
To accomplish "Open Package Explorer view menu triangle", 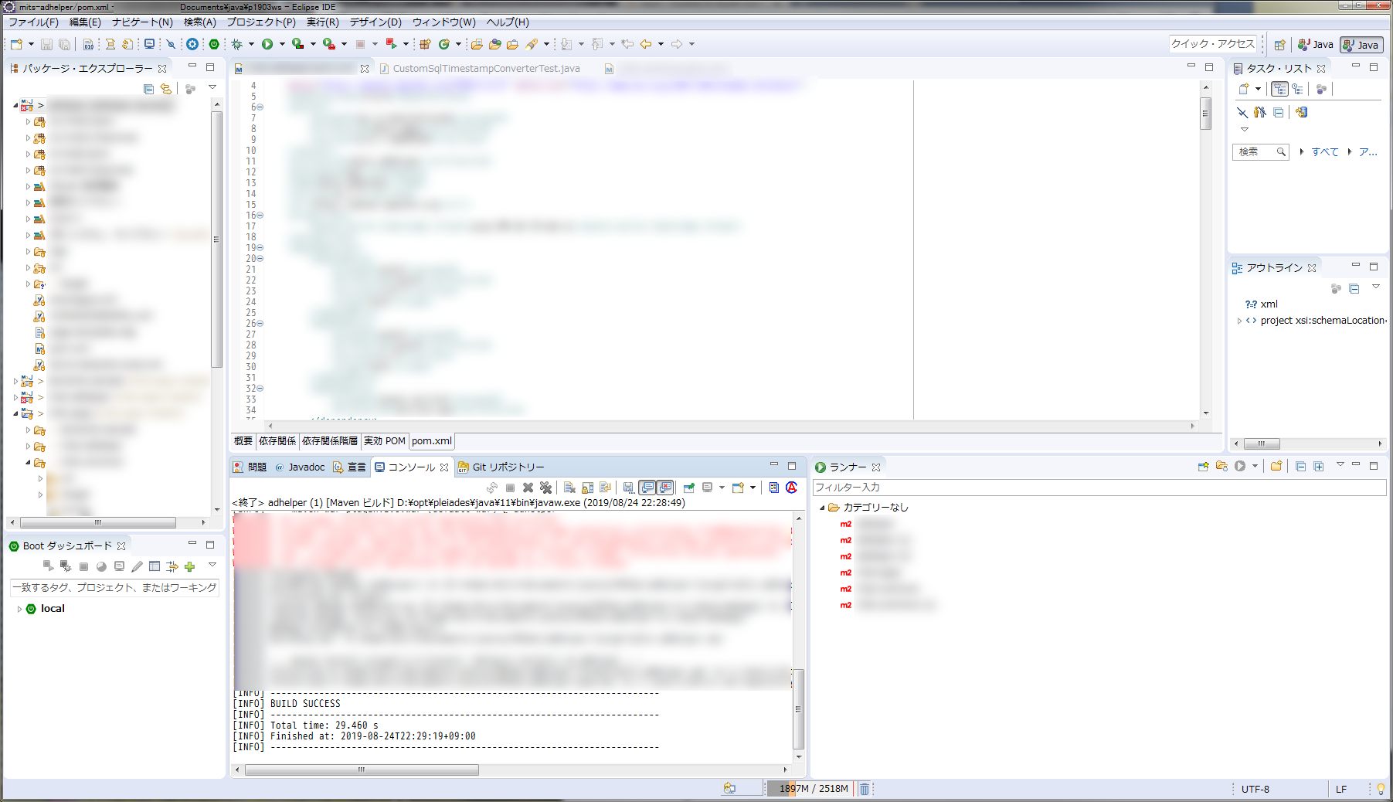I will coord(212,88).
